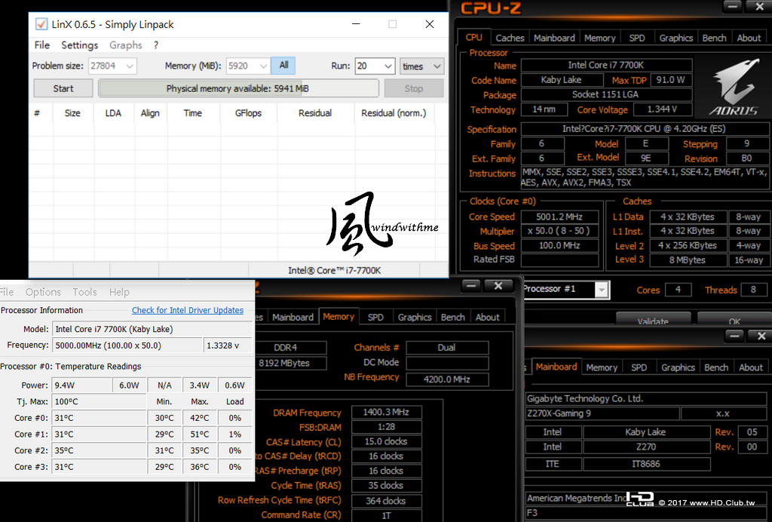Open Graphics tab in CPU-Z Mainboard window
The image size is (772, 522).
pos(678,367)
